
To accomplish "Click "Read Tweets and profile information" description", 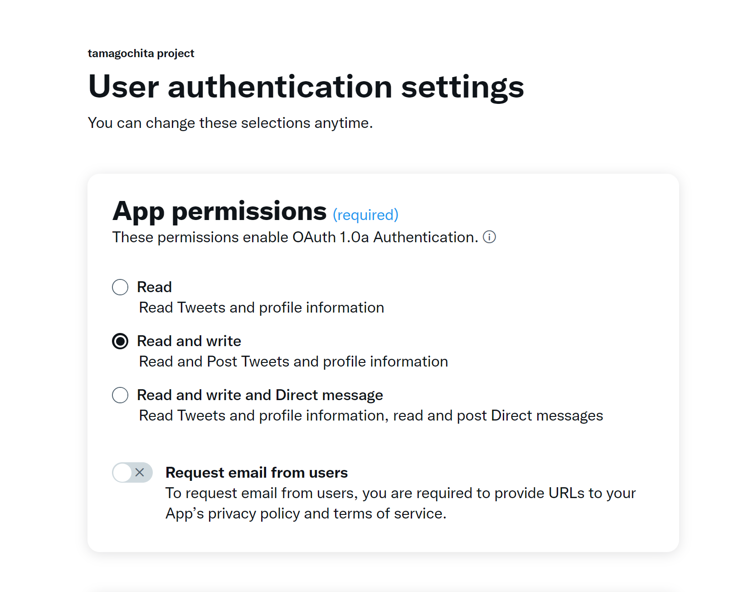I will (261, 307).
